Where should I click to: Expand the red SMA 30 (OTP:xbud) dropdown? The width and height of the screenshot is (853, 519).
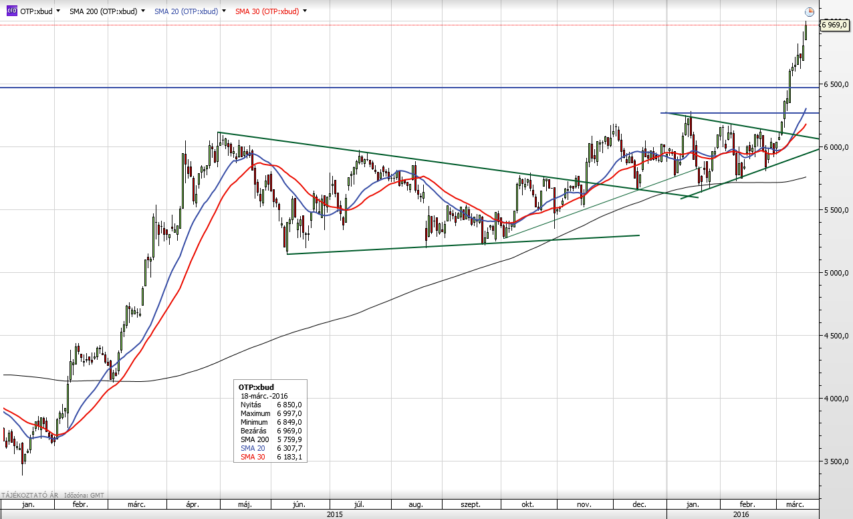pyautogui.click(x=305, y=11)
